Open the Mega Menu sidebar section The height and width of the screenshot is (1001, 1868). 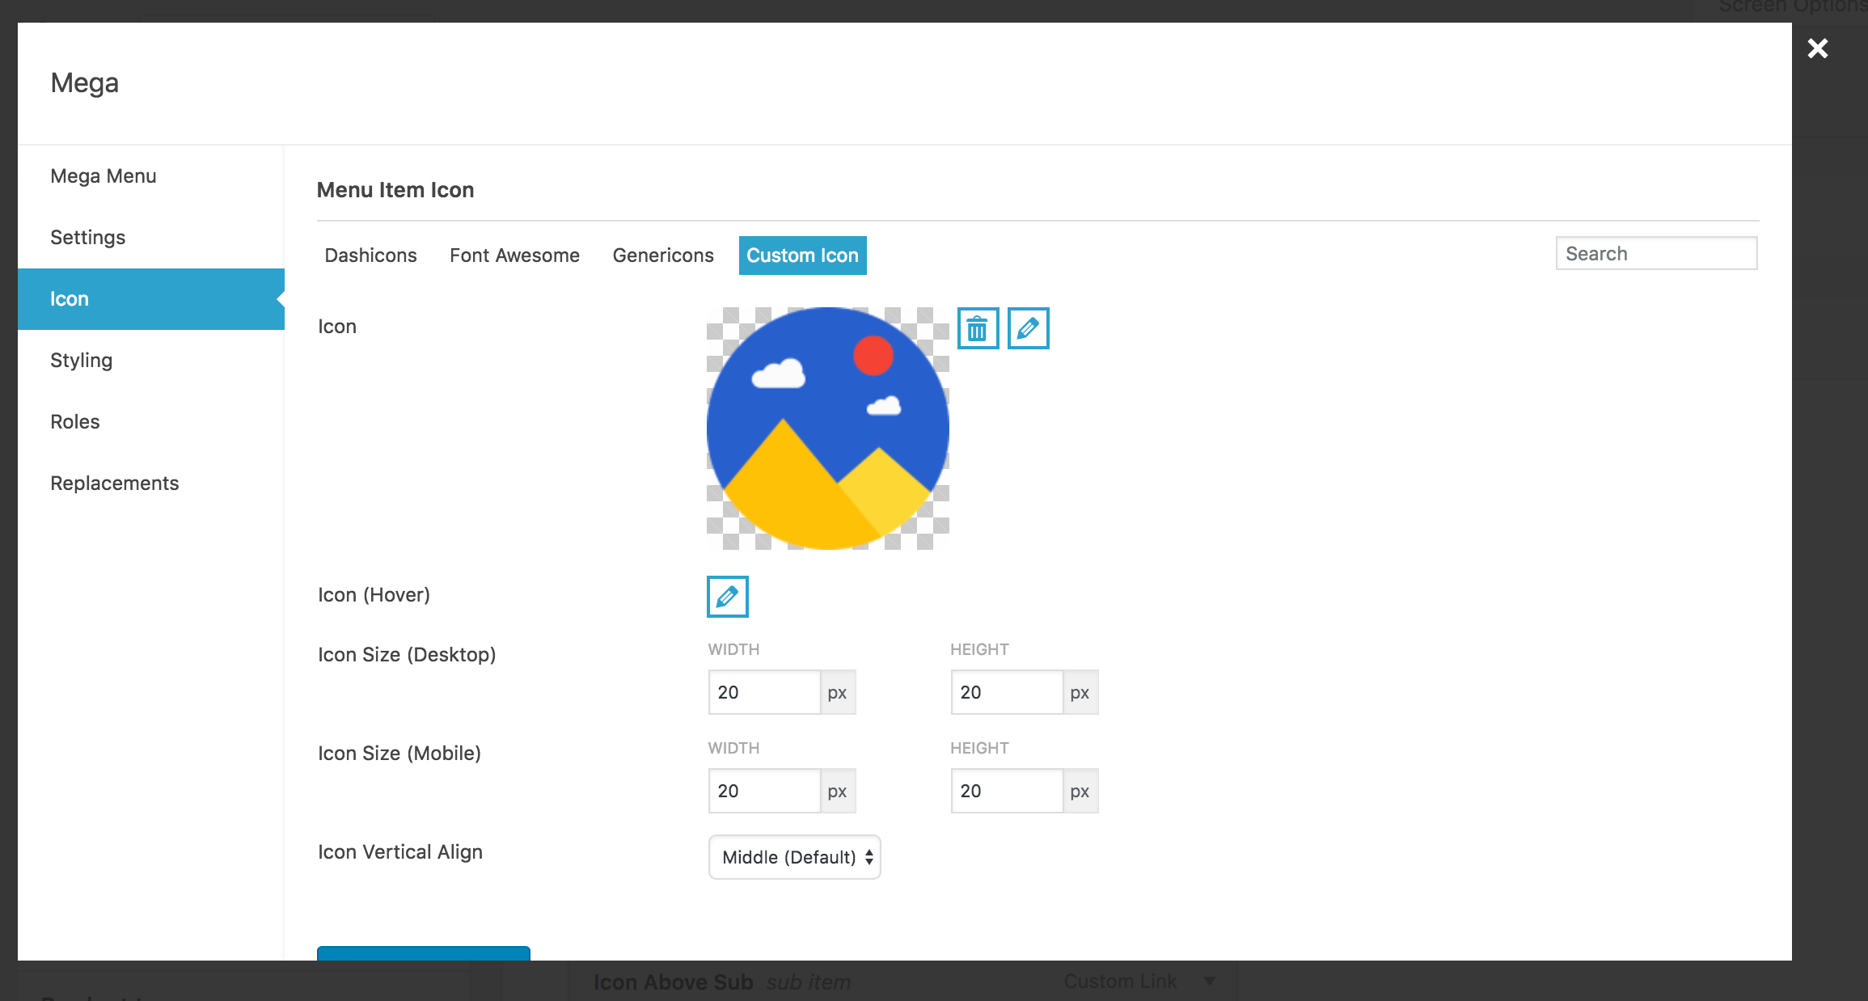[x=104, y=176]
